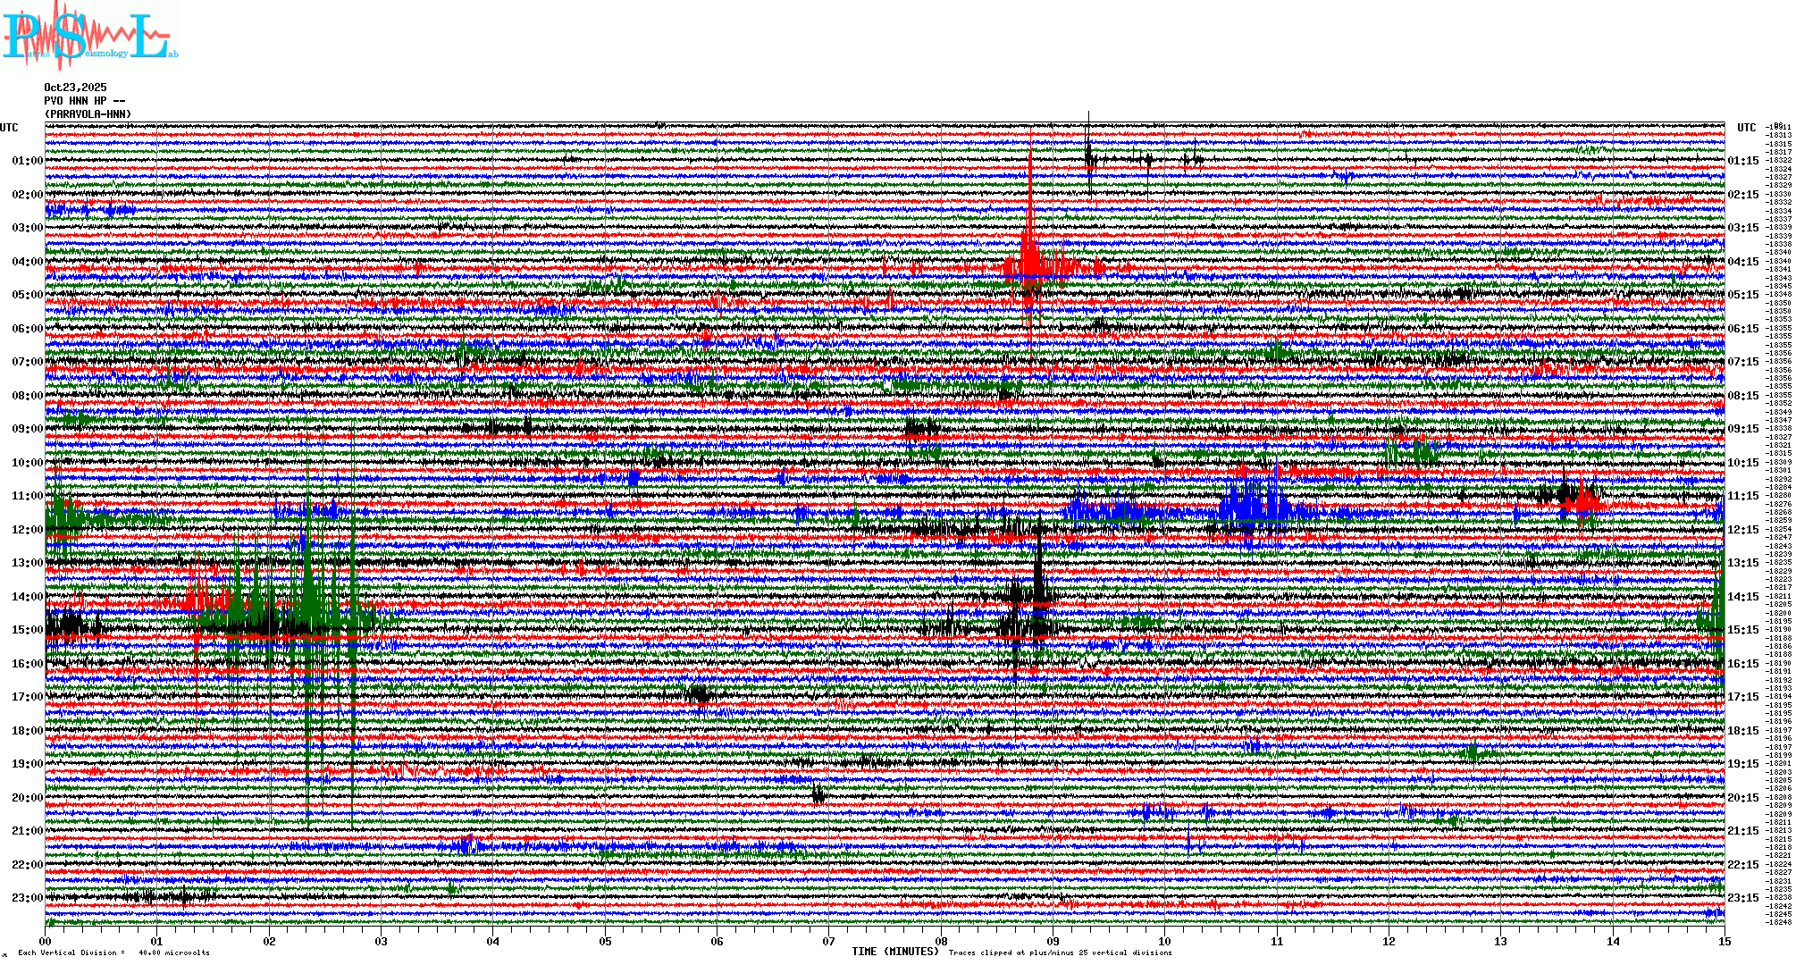The width and height of the screenshot is (1796, 965).
Task: Click the TIME (MINUTES) axis title
Action: [895, 952]
